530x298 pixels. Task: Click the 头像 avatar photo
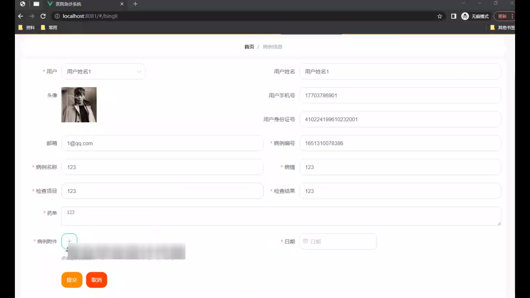tap(79, 105)
